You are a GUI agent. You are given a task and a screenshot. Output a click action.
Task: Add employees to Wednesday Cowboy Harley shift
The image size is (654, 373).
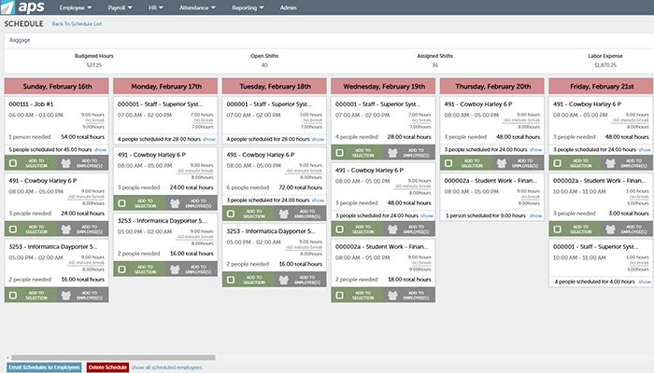(x=409, y=229)
